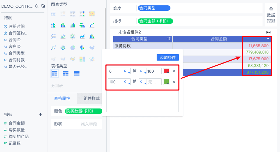Image resolution: width=280 pixels, height=152 pixels.
Task: Toggle sort icon on 合同类型 column header
Action: (169, 39)
